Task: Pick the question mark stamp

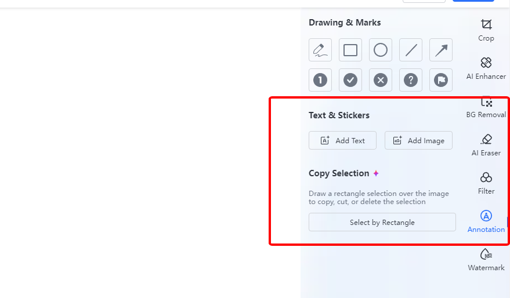Action: pos(411,80)
